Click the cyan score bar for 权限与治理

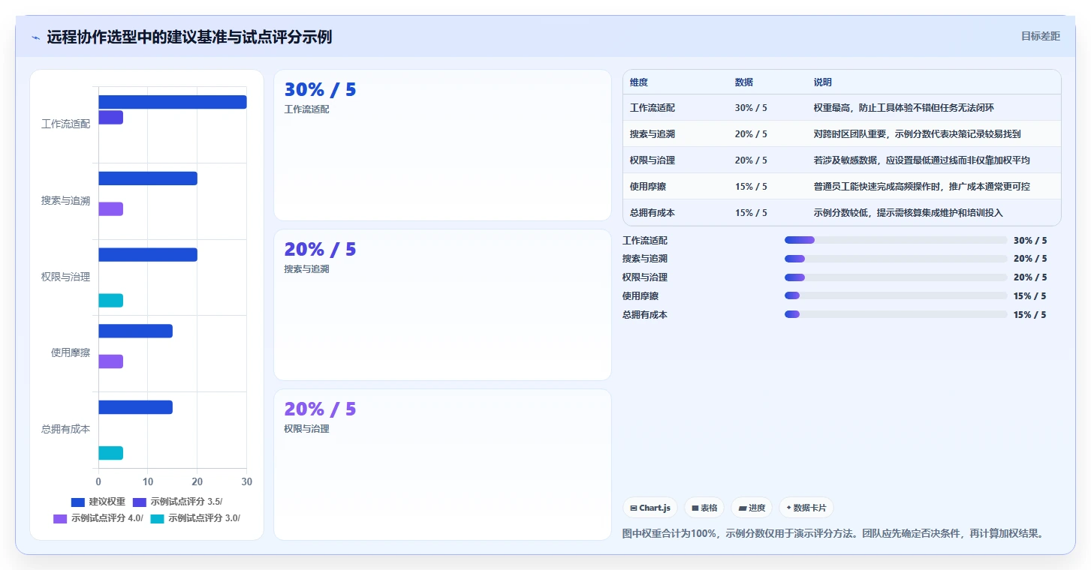(110, 301)
